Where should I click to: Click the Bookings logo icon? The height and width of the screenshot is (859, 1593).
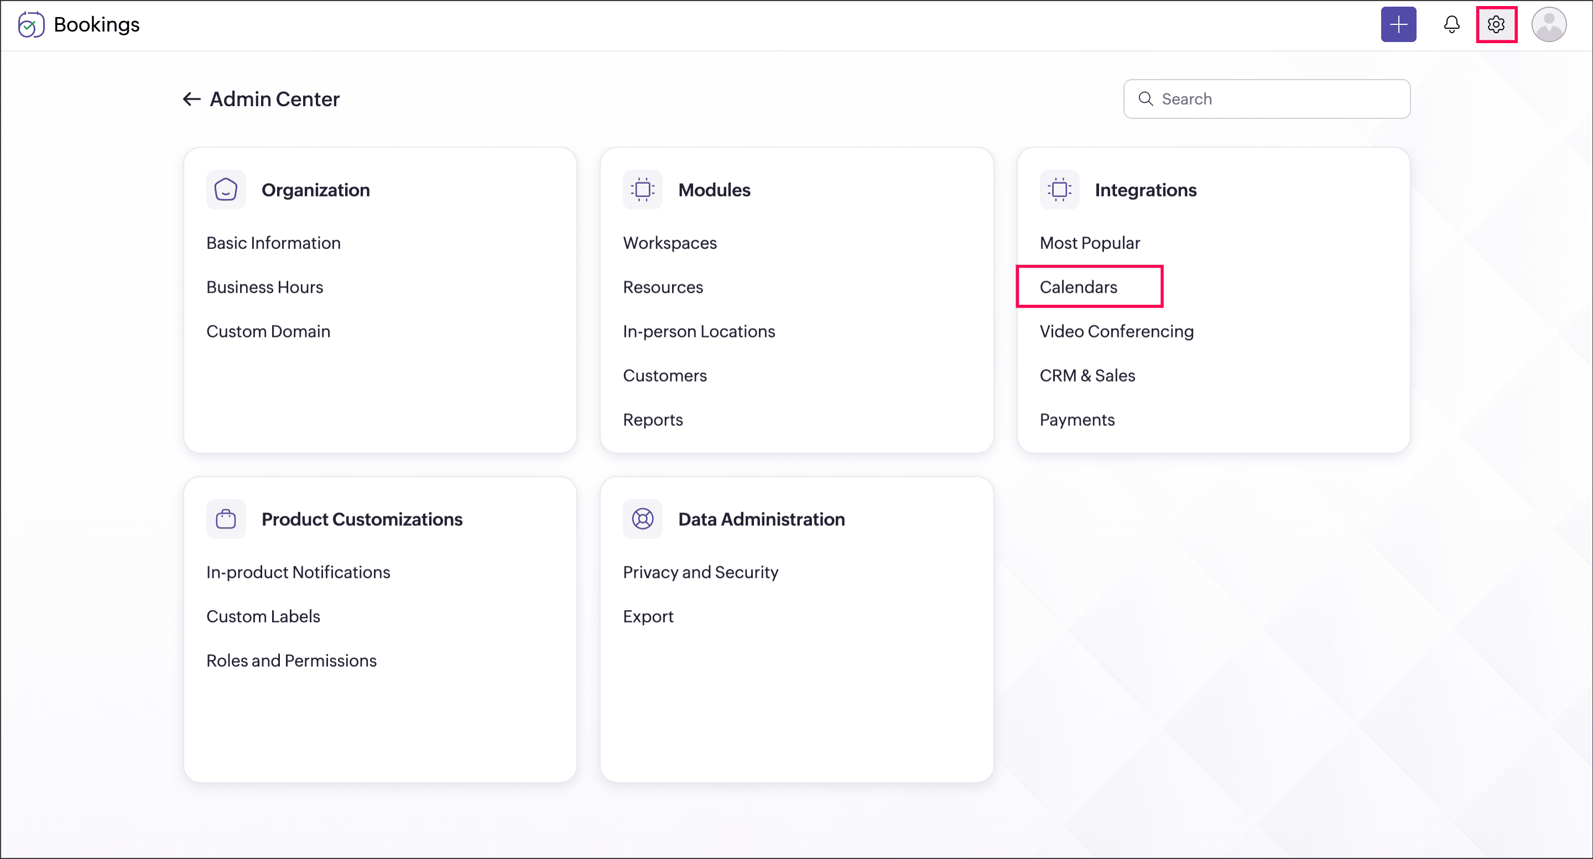click(x=30, y=25)
